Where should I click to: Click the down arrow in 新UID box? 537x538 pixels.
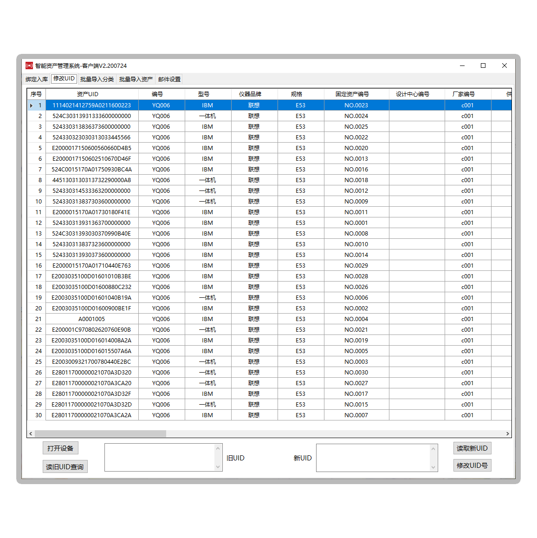point(433,467)
